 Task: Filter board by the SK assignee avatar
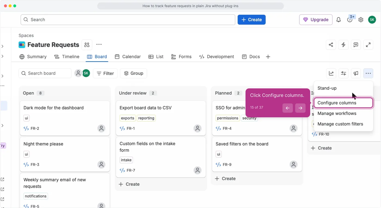pos(86,73)
